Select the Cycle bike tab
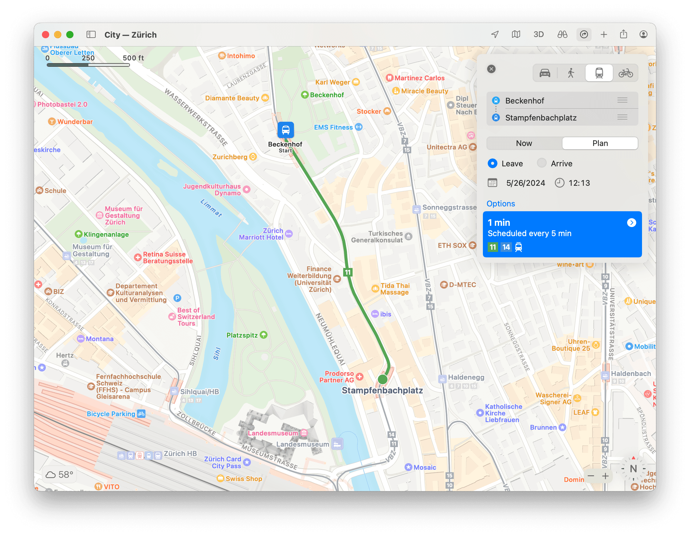 pyautogui.click(x=626, y=73)
